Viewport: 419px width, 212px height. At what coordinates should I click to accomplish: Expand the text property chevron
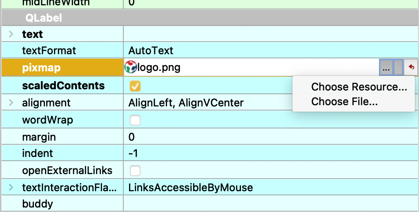point(11,34)
